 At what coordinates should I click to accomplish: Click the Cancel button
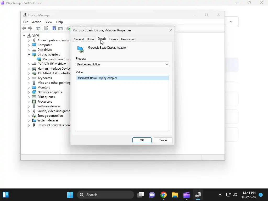163,140
